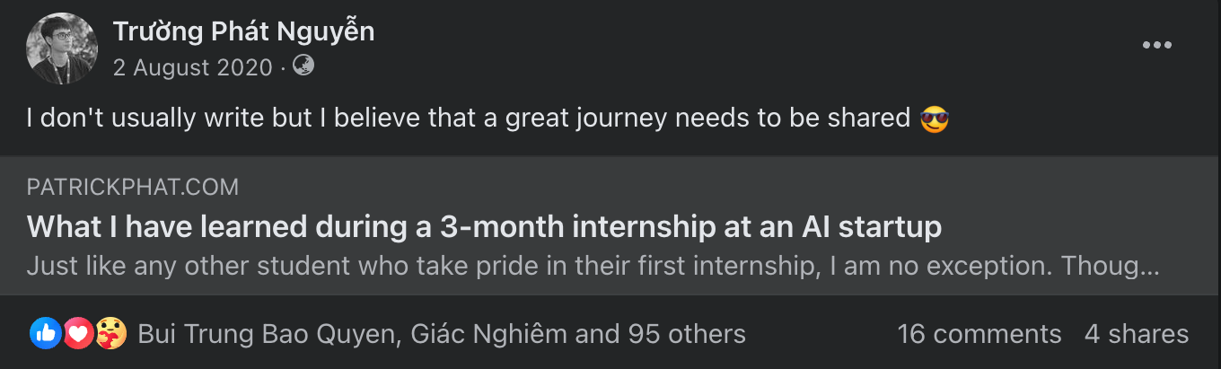Screen dimensions: 1221x369
Task: Click the truncation ellipsis ending the preview description
Action: click(1148, 267)
